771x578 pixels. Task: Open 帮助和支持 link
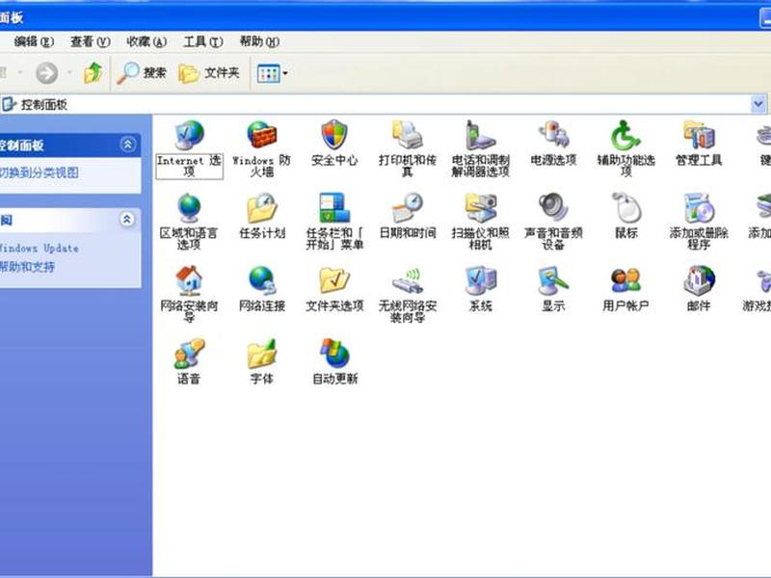pos(28,267)
